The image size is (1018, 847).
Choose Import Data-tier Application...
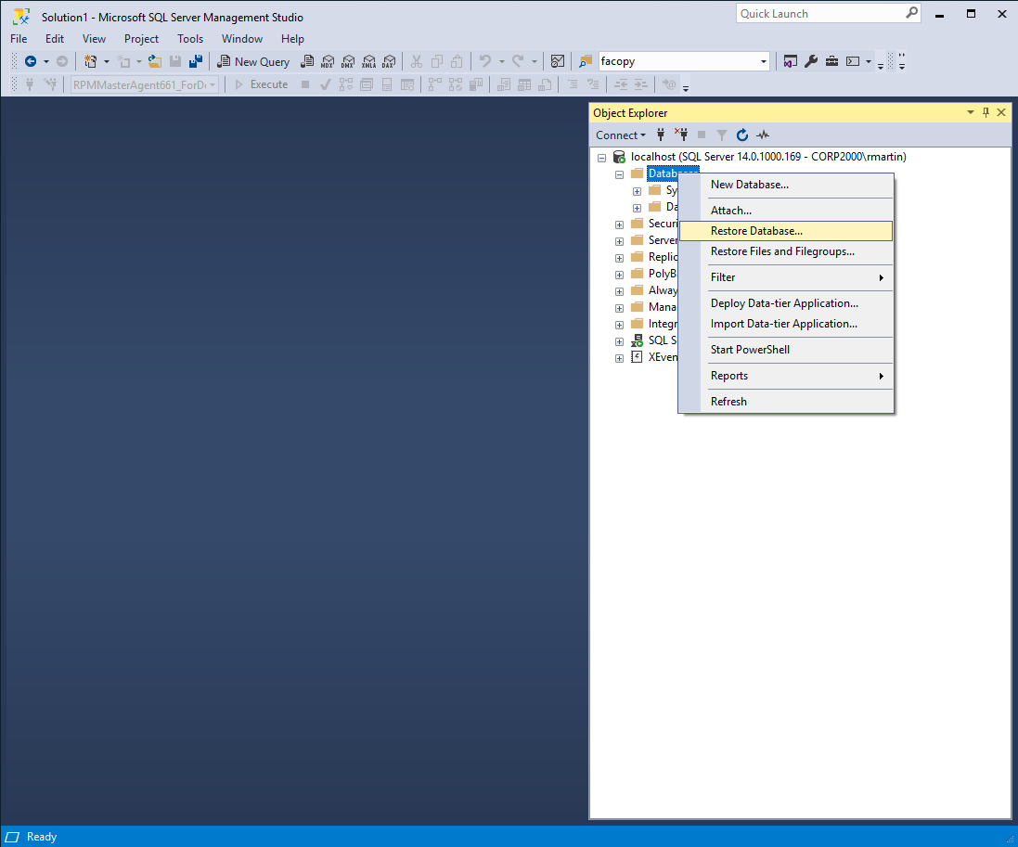tap(786, 323)
